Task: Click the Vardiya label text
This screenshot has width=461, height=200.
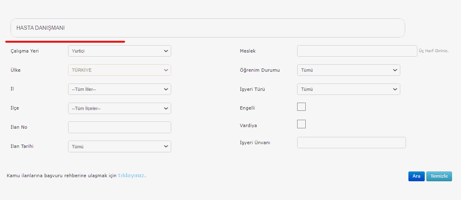Action: click(248, 125)
